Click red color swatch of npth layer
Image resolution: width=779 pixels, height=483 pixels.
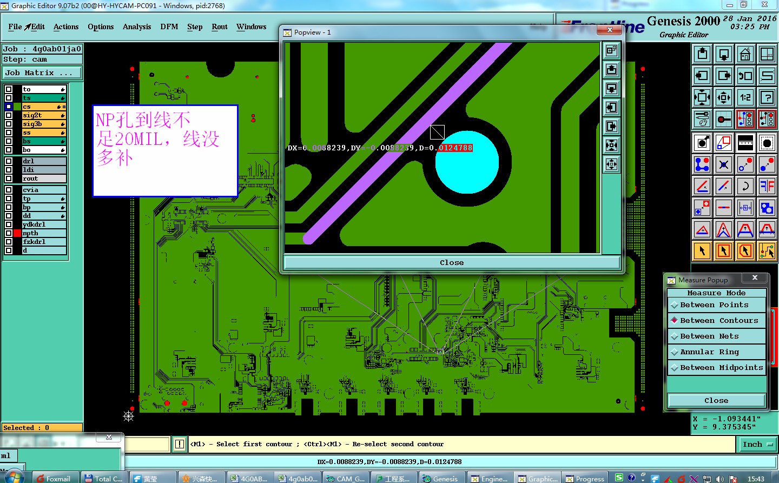tap(18, 233)
